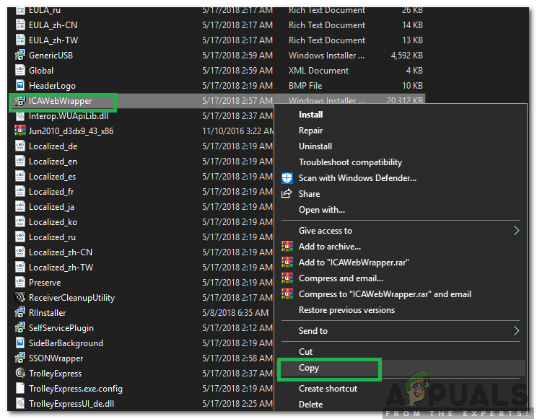The width and height of the screenshot is (537, 419).
Task: Click the SideBarBackground image icon
Action: [20, 343]
